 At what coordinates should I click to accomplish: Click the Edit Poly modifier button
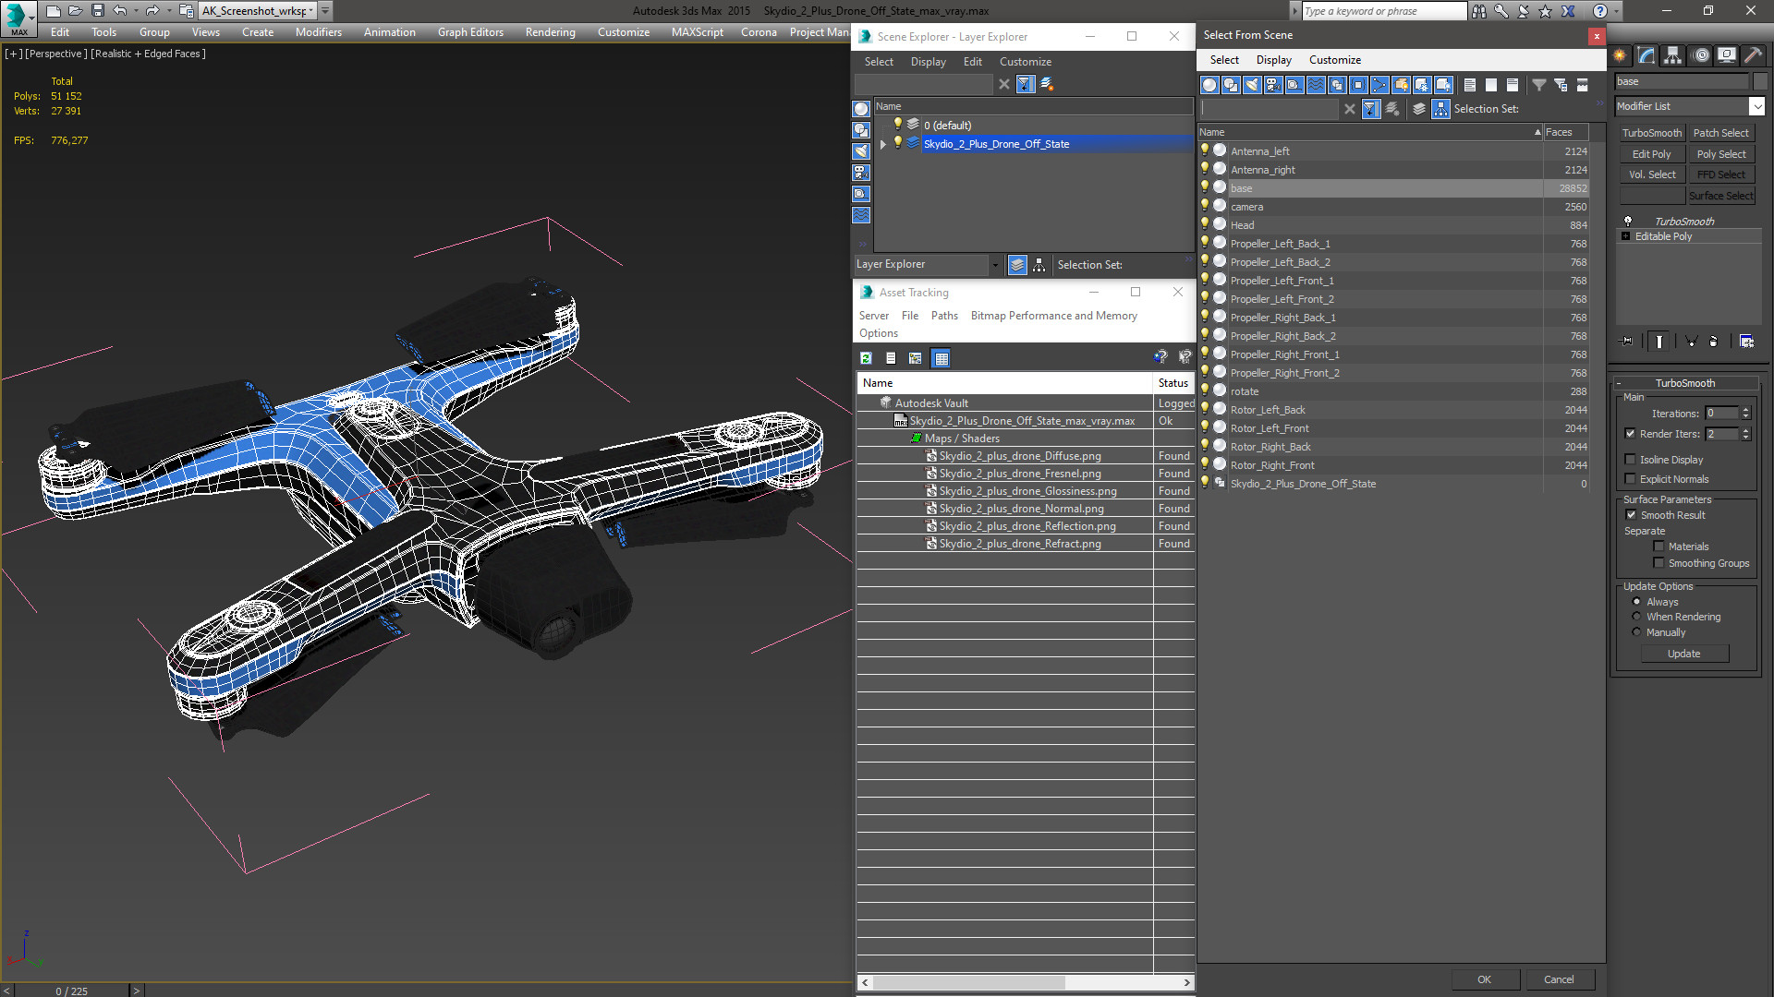pyautogui.click(x=1651, y=154)
